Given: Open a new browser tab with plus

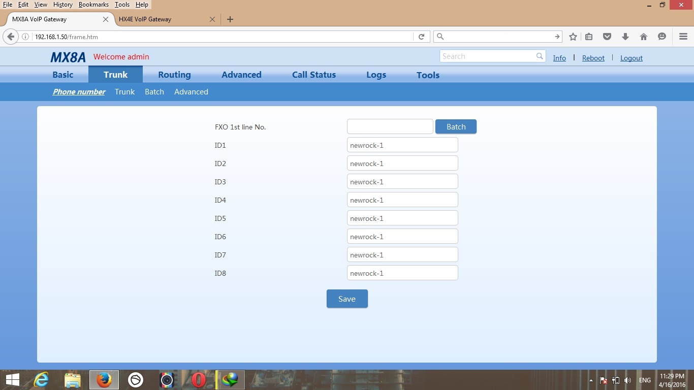Looking at the screenshot, I should [230, 19].
